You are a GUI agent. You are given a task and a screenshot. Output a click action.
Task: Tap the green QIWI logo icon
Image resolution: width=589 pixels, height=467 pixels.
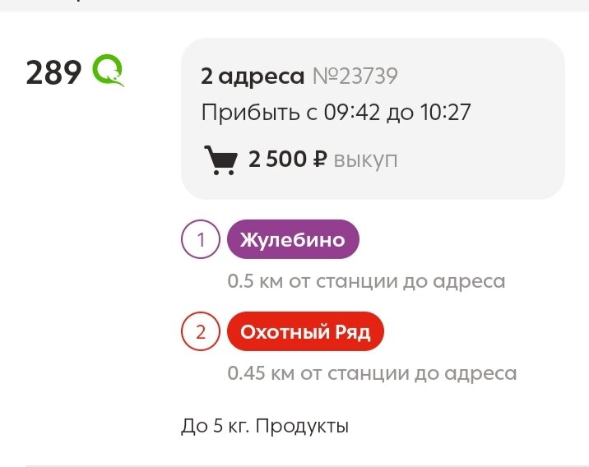109,71
